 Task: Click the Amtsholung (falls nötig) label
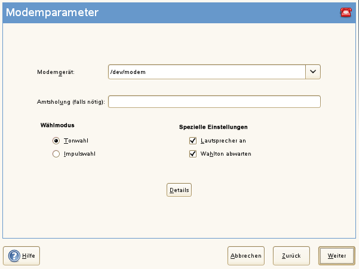click(x=71, y=102)
